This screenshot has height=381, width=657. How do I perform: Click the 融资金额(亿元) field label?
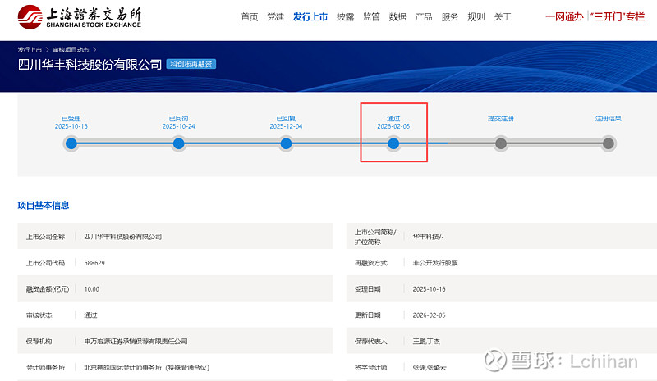tap(48, 289)
